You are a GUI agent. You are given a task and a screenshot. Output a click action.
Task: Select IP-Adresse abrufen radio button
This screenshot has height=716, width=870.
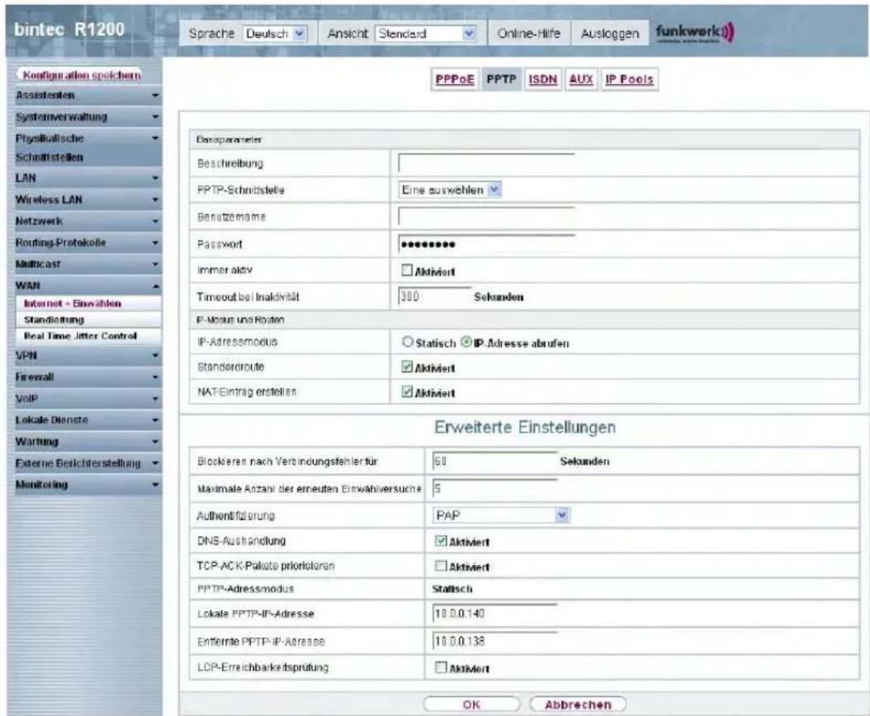[x=466, y=342]
